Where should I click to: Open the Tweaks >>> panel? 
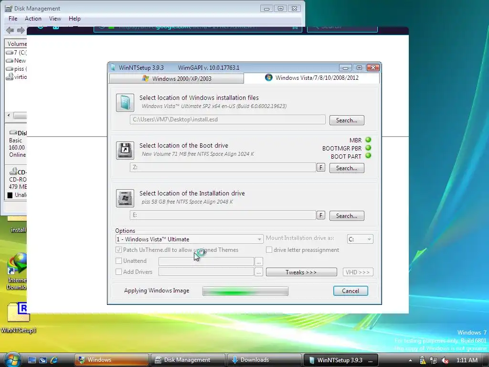coord(301,272)
